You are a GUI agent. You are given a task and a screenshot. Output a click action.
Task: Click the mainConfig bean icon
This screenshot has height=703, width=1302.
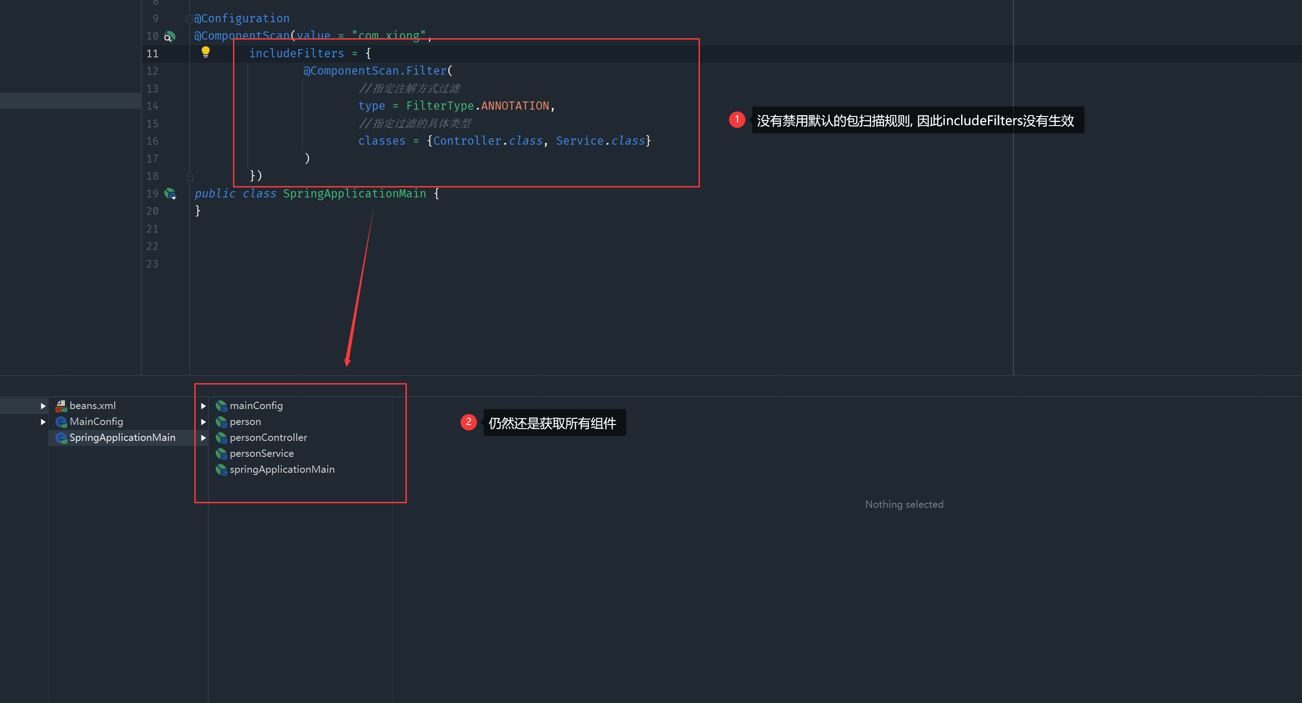[221, 406]
